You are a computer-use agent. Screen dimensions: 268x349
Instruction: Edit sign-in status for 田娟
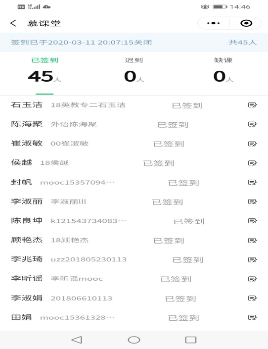click(x=253, y=317)
